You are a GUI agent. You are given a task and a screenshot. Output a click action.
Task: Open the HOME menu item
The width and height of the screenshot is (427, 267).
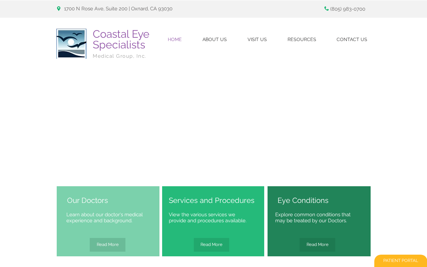click(x=175, y=39)
